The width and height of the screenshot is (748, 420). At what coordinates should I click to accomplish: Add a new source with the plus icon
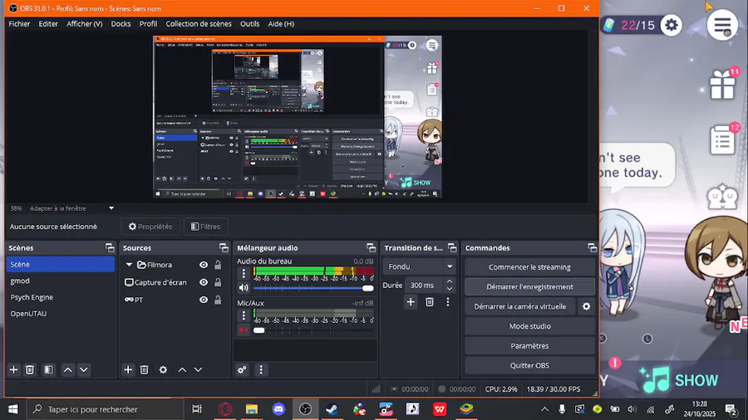[x=128, y=369]
